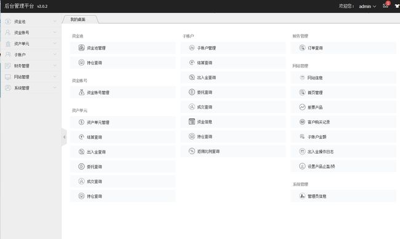This screenshot has width=400, height=239.
Task: Click the 子账户金额 tile icon
Action: (302, 136)
